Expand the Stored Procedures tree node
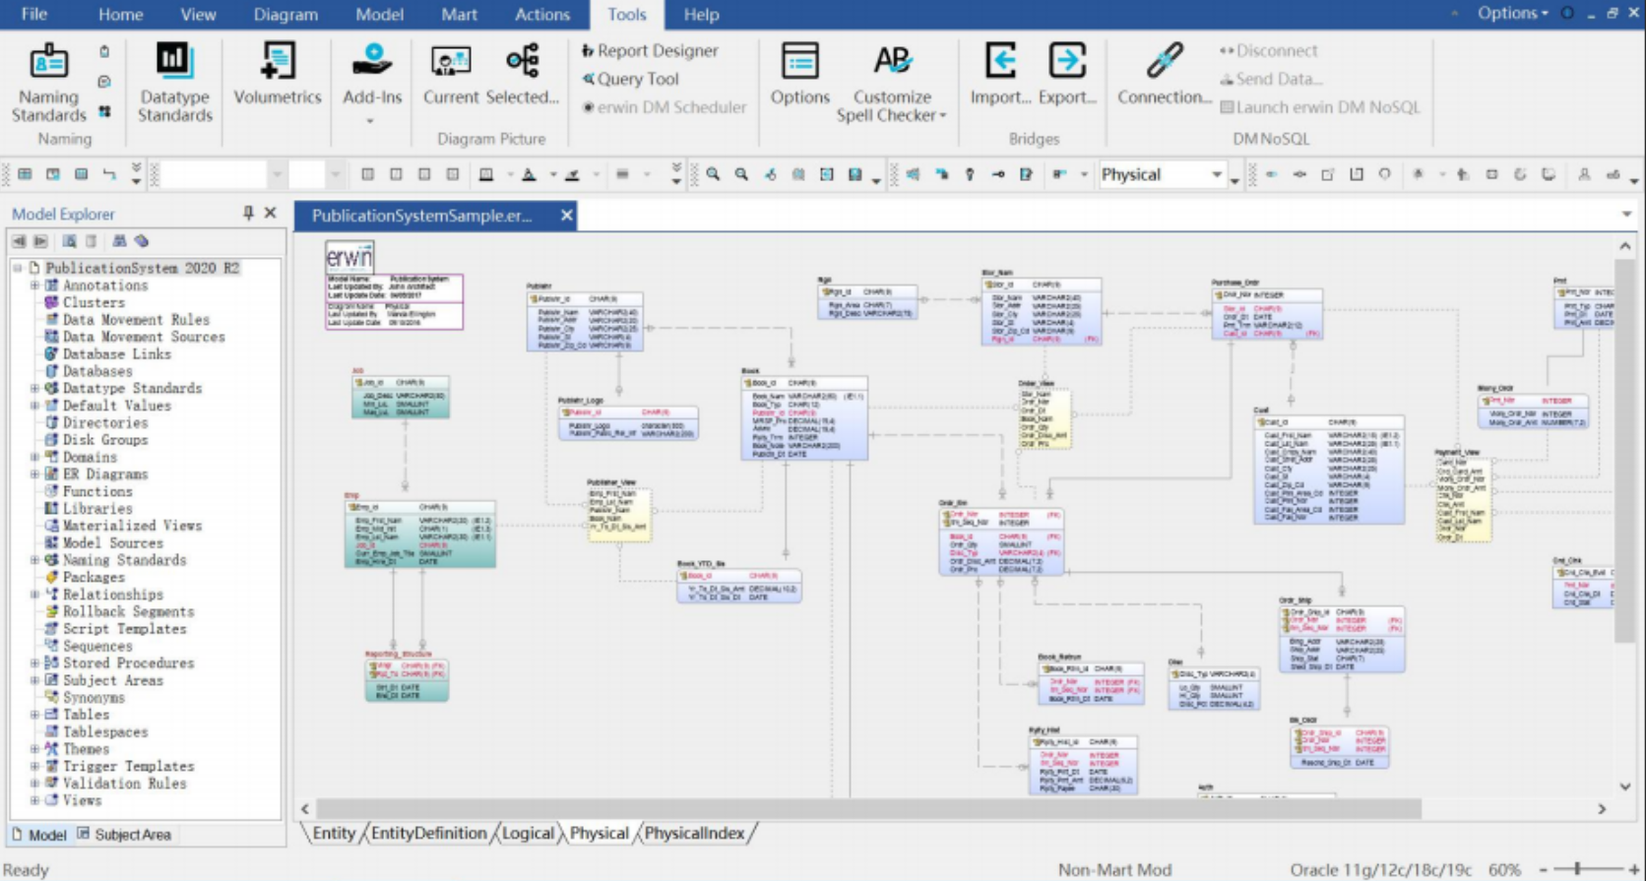 tap(34, 662)
